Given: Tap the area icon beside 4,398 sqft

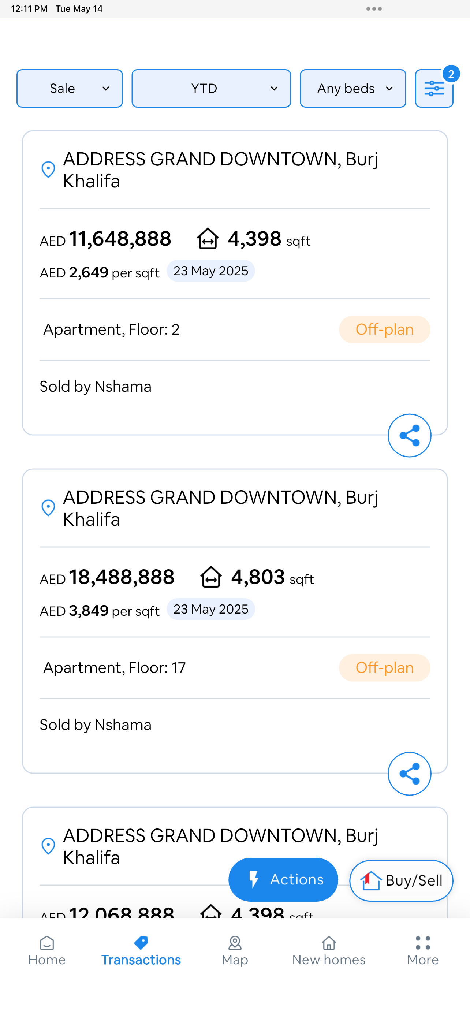Looking at the screenshot, I should click(208, 239).
